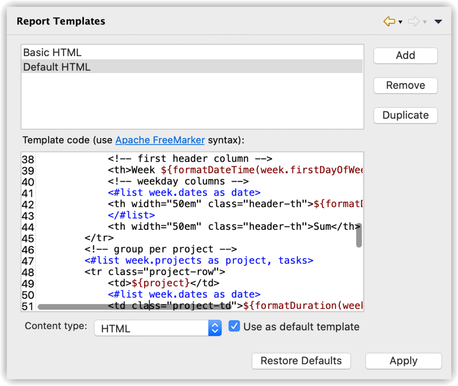Click the Add button

[405, 56]
